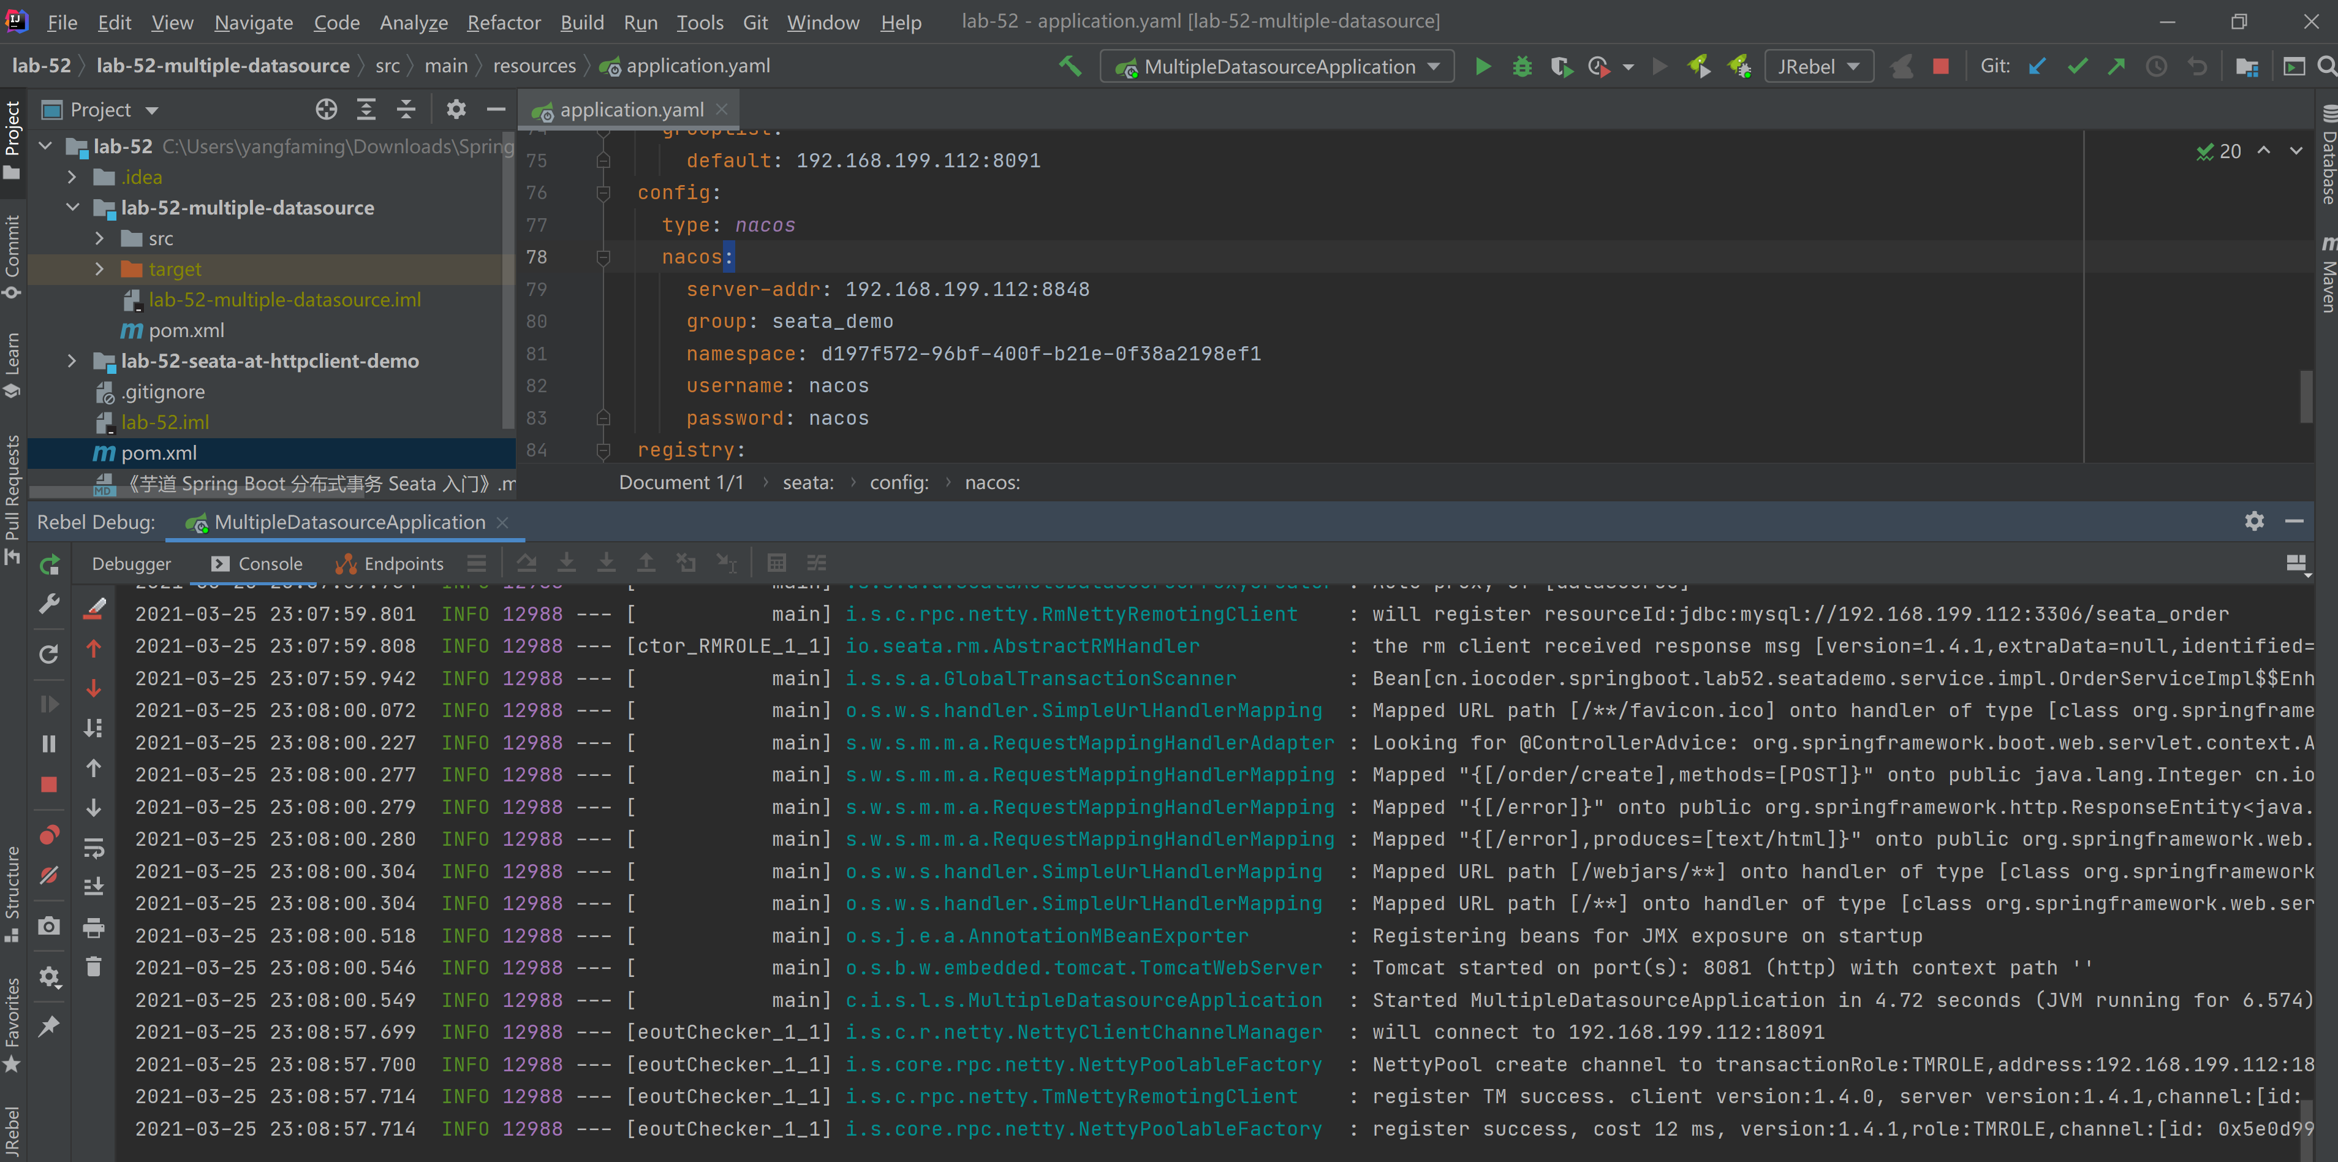The width and height of the screenshot is (2338, 1162).
Task: Toggle Pin Tab pushpin icon
Action: (x=49, y=1027)
